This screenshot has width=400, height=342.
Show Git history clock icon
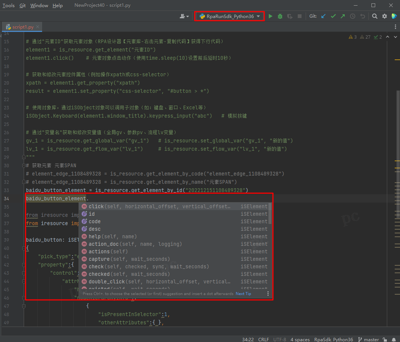353,16
